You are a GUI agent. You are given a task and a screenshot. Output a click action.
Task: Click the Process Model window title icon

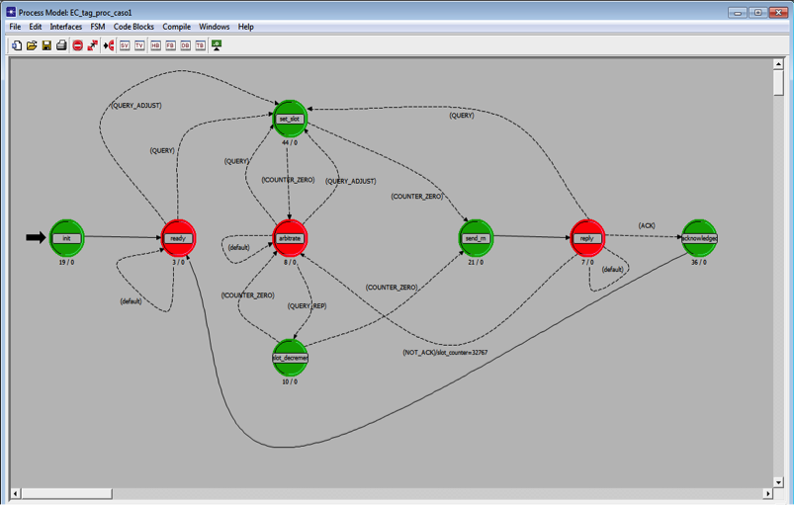point(11,11)
